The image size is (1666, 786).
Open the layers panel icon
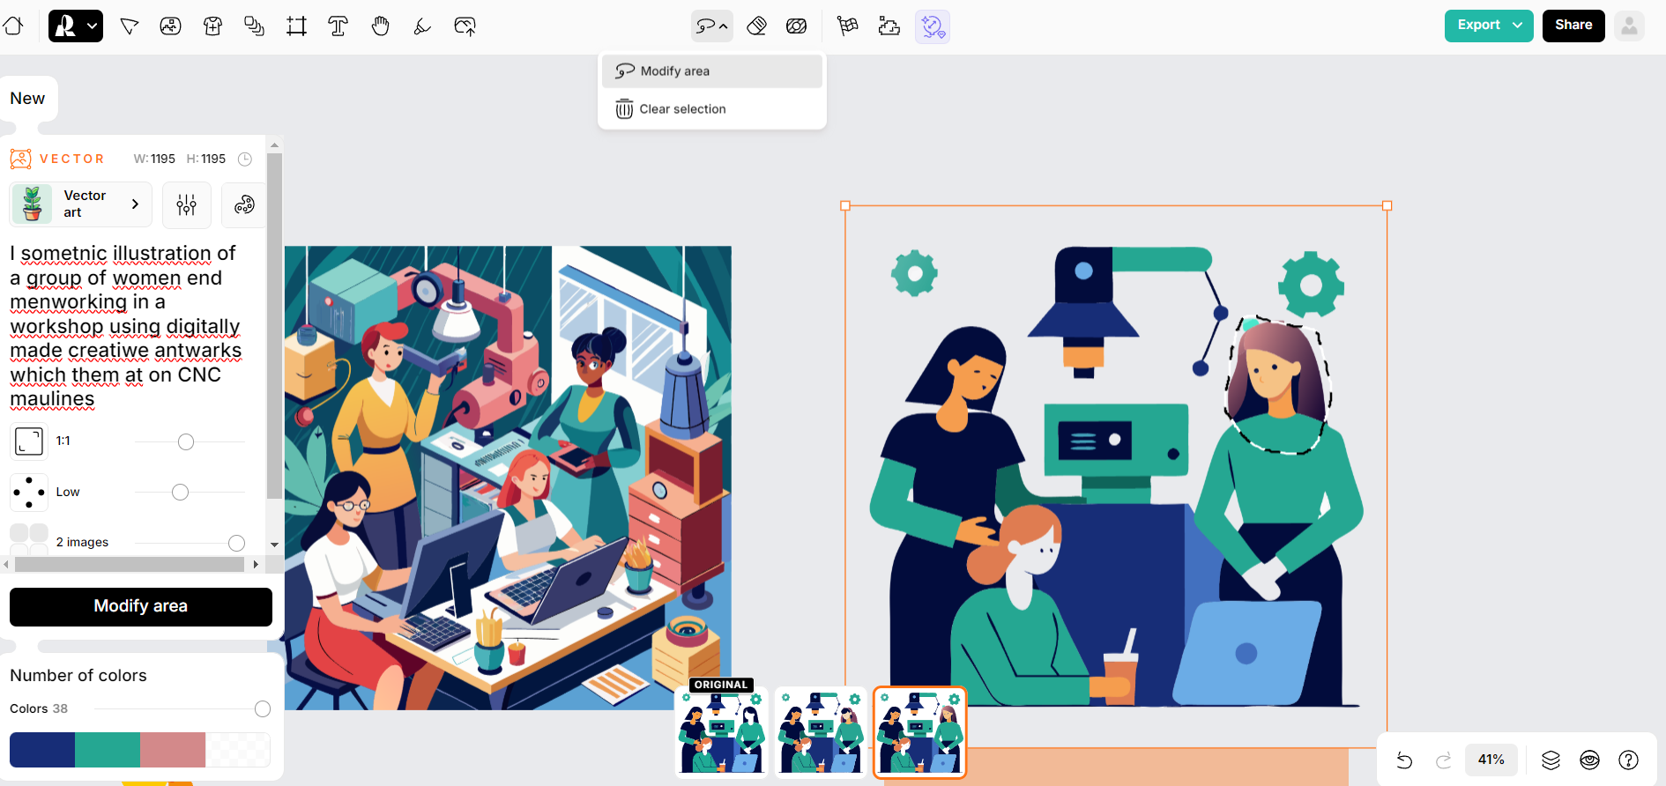1551,760
